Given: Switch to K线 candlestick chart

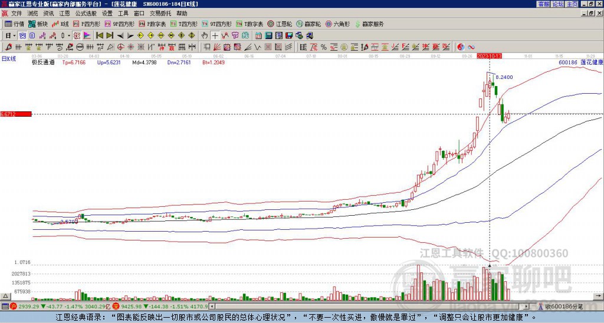Looking at the screenshot, I should (x=60, y=24).
